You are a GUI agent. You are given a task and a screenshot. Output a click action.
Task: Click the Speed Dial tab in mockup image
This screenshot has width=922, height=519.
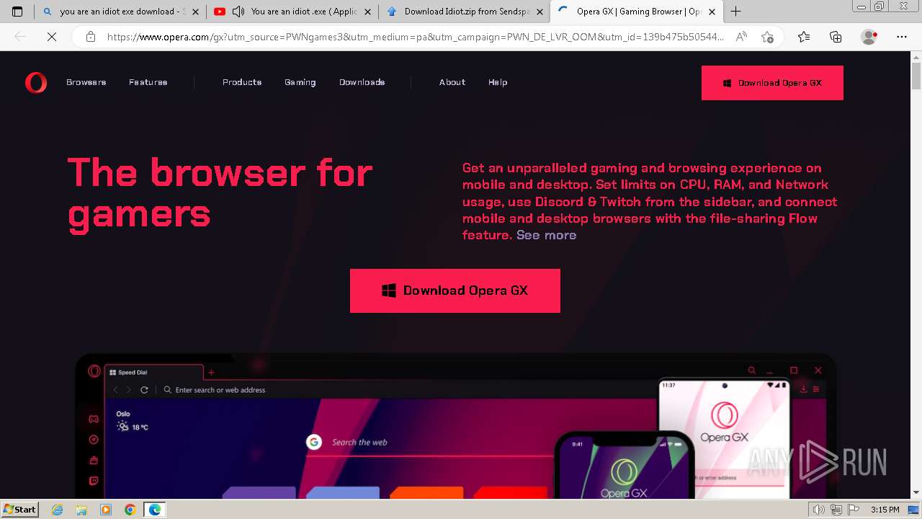coord(154,373)
